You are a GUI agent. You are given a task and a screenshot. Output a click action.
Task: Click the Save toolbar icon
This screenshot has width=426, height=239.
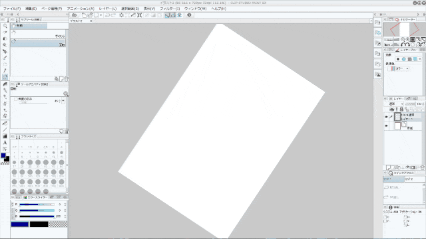coord(96,15)
